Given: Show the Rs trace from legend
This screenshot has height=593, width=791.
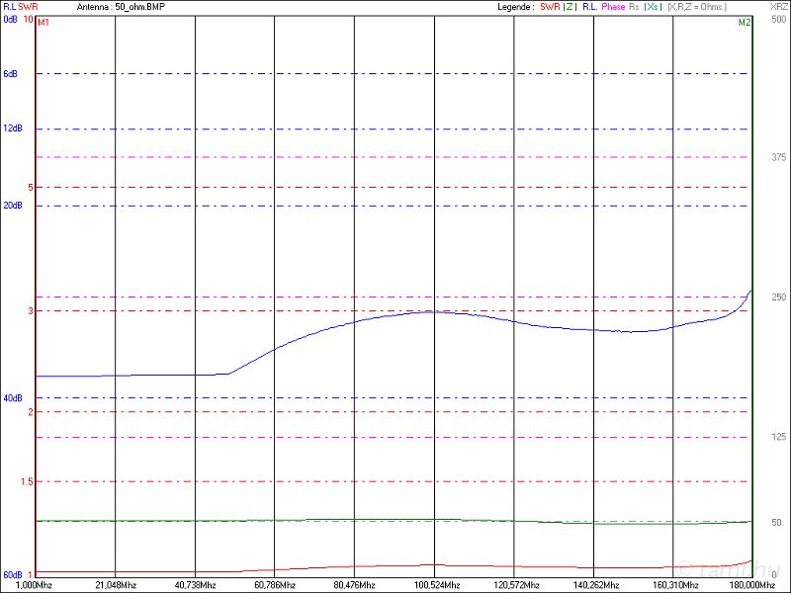Looking at the screenshot, I should [x=634, y=6].
